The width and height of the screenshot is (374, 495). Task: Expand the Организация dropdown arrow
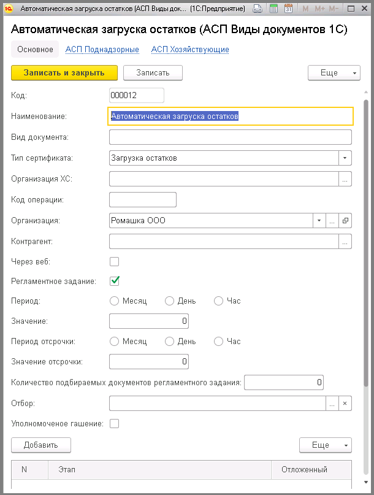(x=319, y=221)
